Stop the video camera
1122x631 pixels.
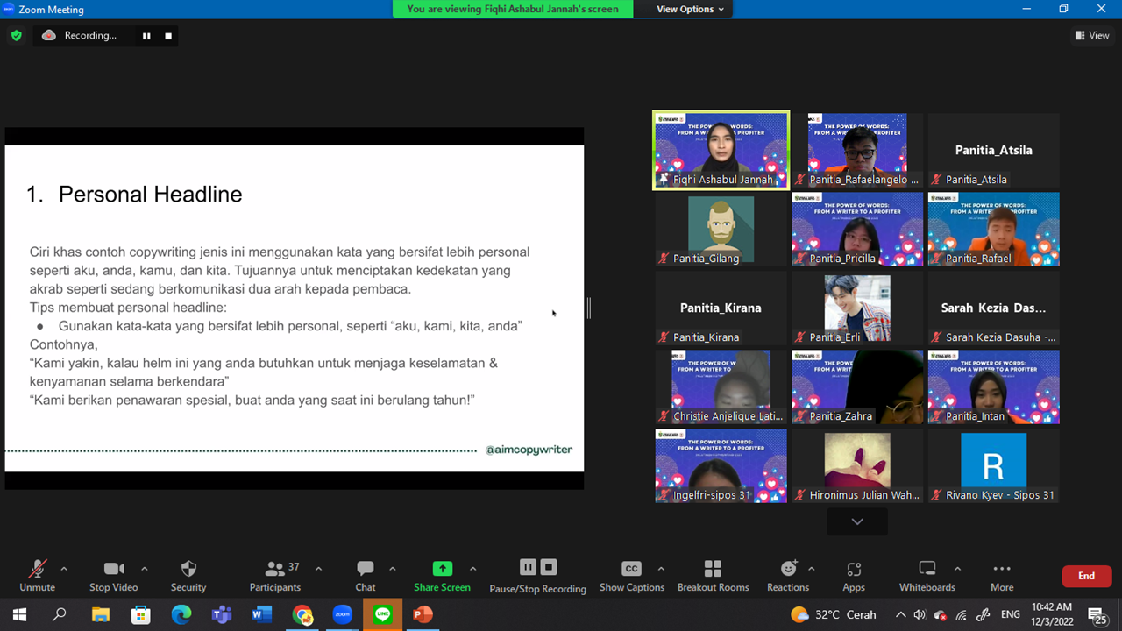click(114, 576)
